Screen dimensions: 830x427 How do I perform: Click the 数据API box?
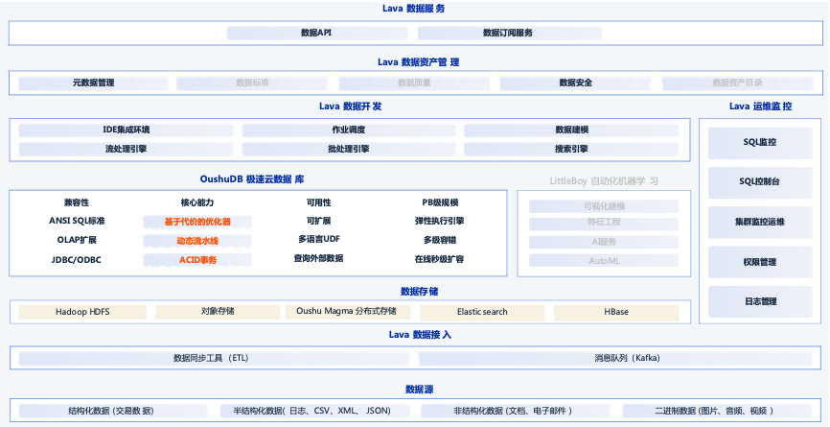point(317,33)
